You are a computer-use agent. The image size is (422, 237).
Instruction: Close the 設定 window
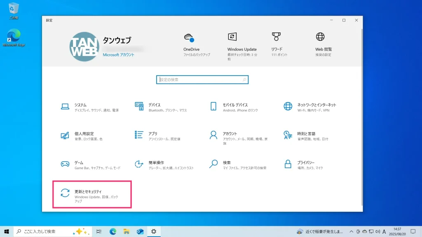pos(356,20)
